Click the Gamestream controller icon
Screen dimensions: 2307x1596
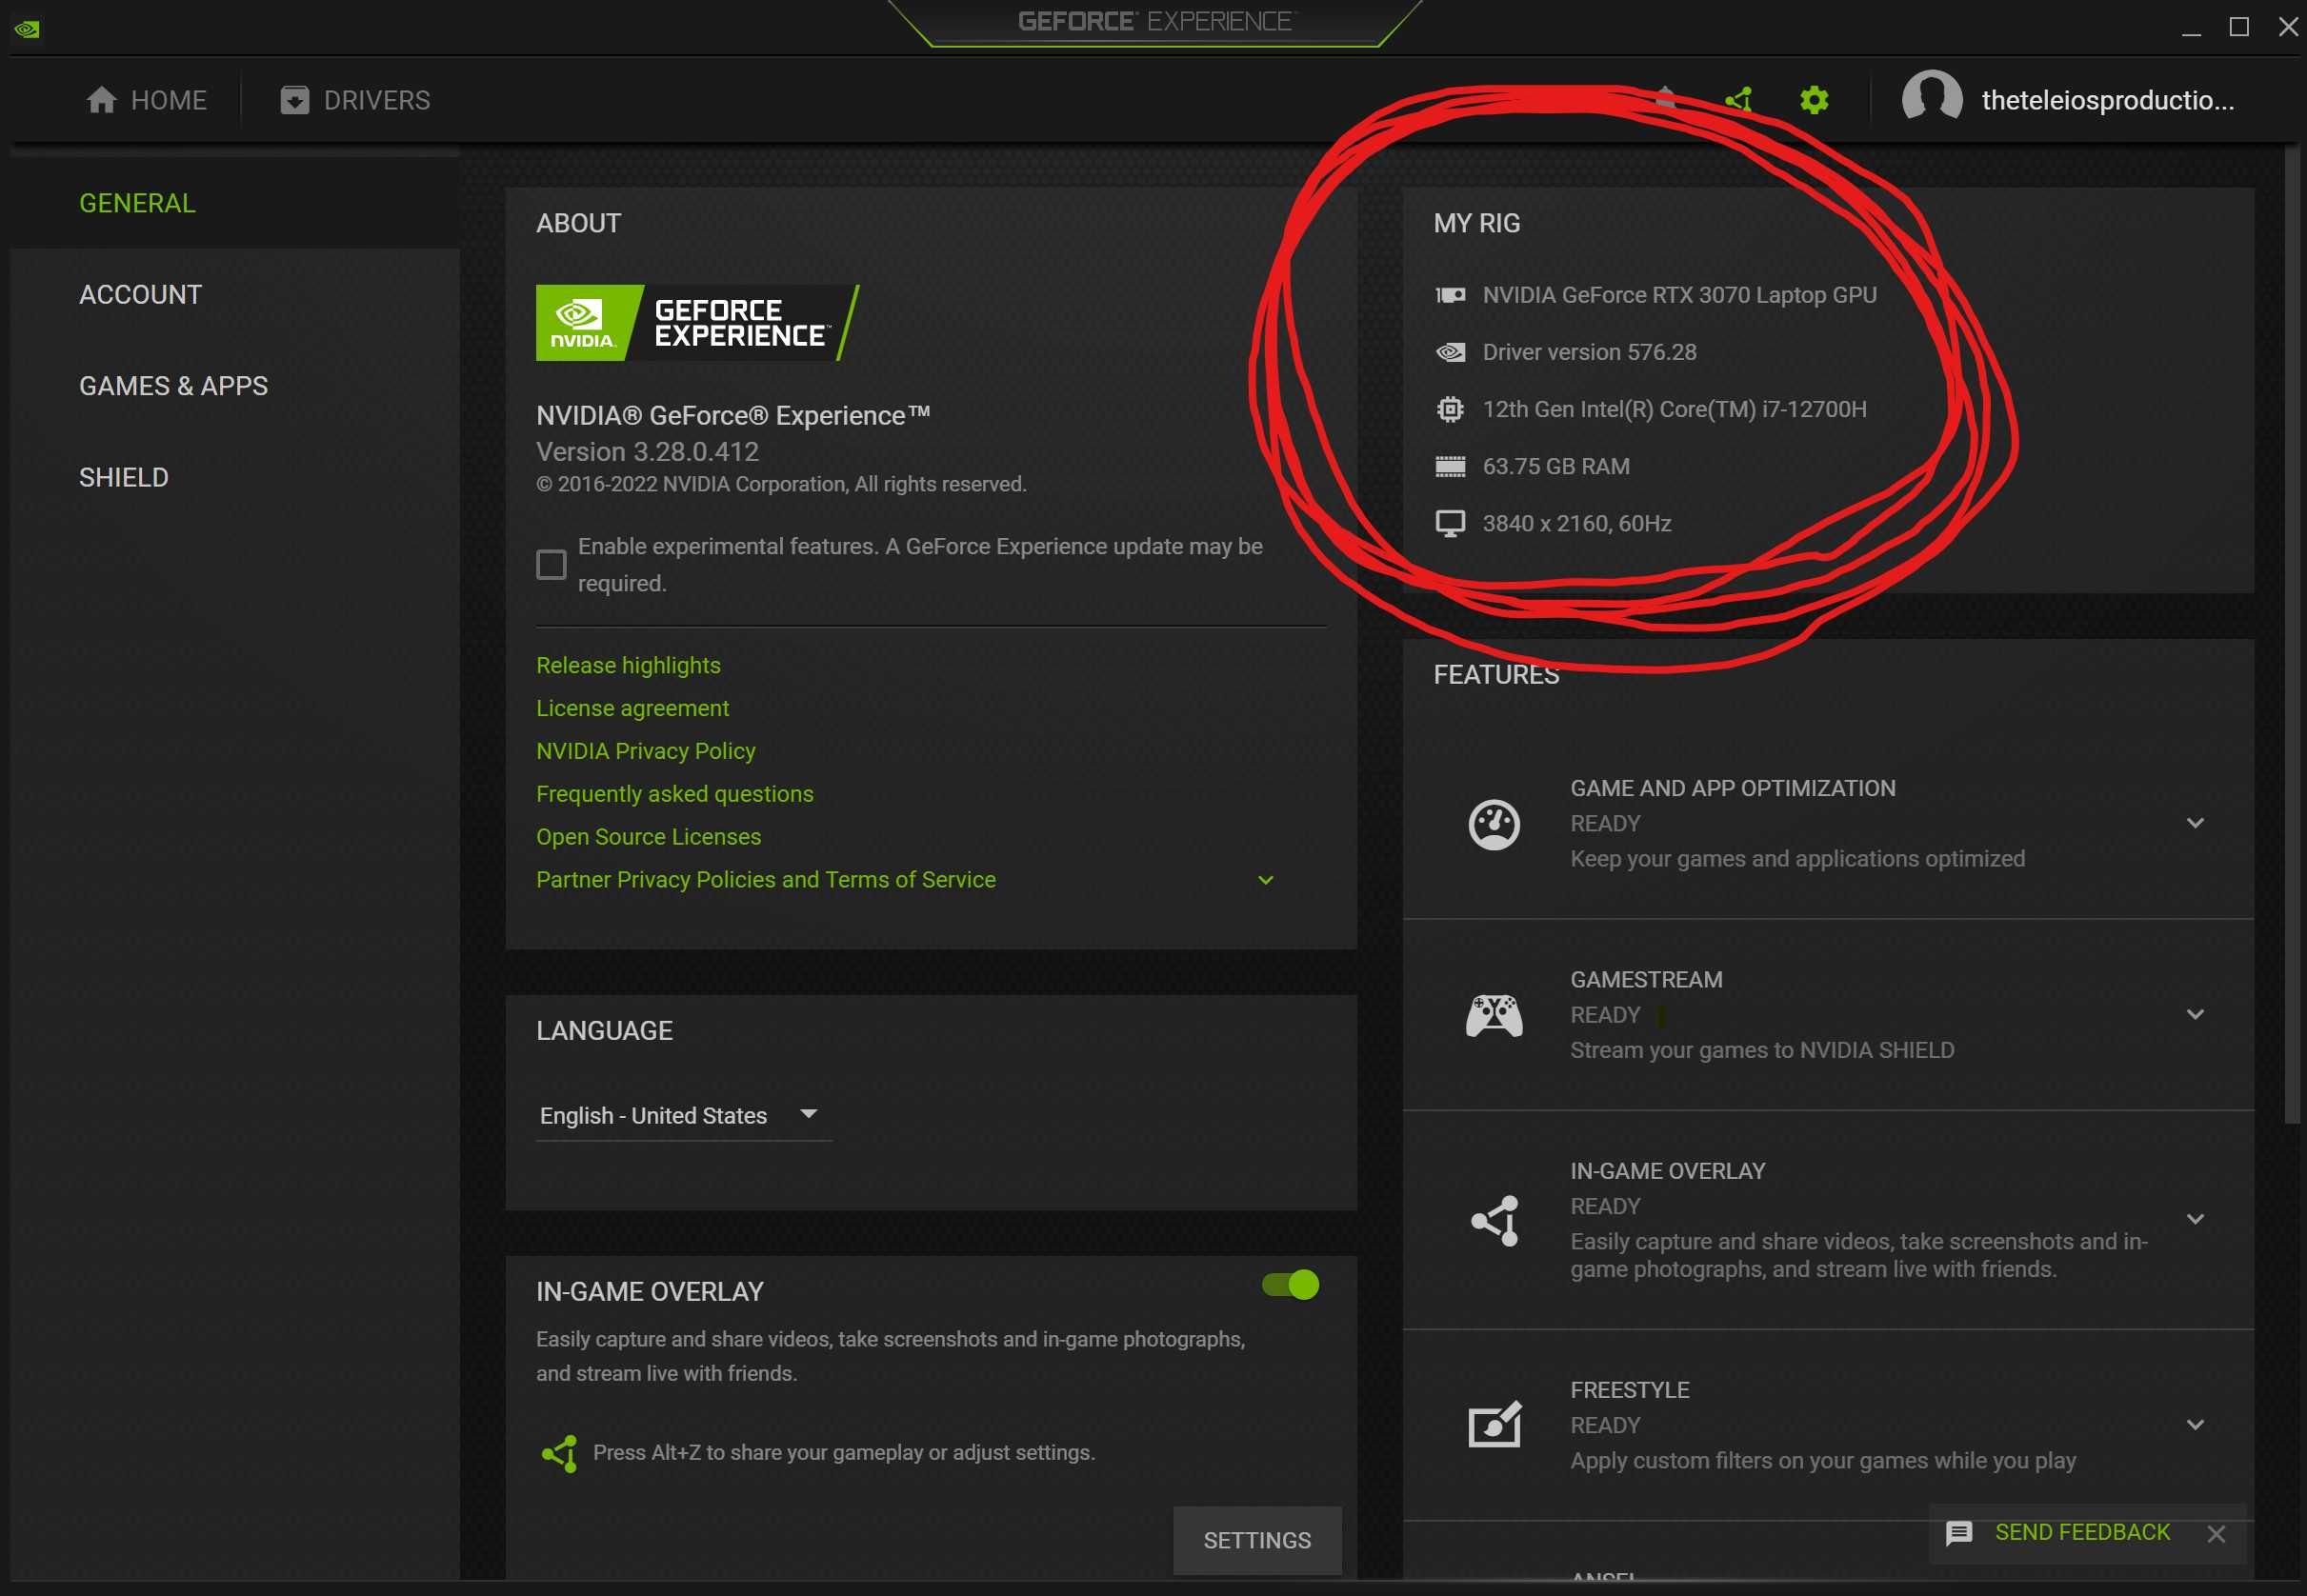pyautogui.click(x=1494, y=1016)
